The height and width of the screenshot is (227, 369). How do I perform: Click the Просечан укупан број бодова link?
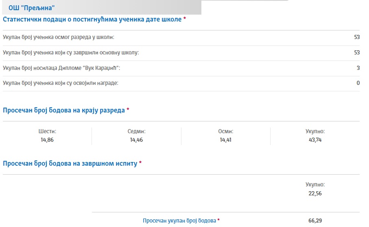tap(179, 221)
